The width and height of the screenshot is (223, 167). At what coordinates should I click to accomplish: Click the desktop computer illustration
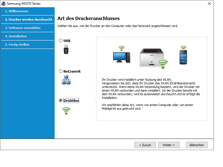pyautogui.click(x=122, y=58)
